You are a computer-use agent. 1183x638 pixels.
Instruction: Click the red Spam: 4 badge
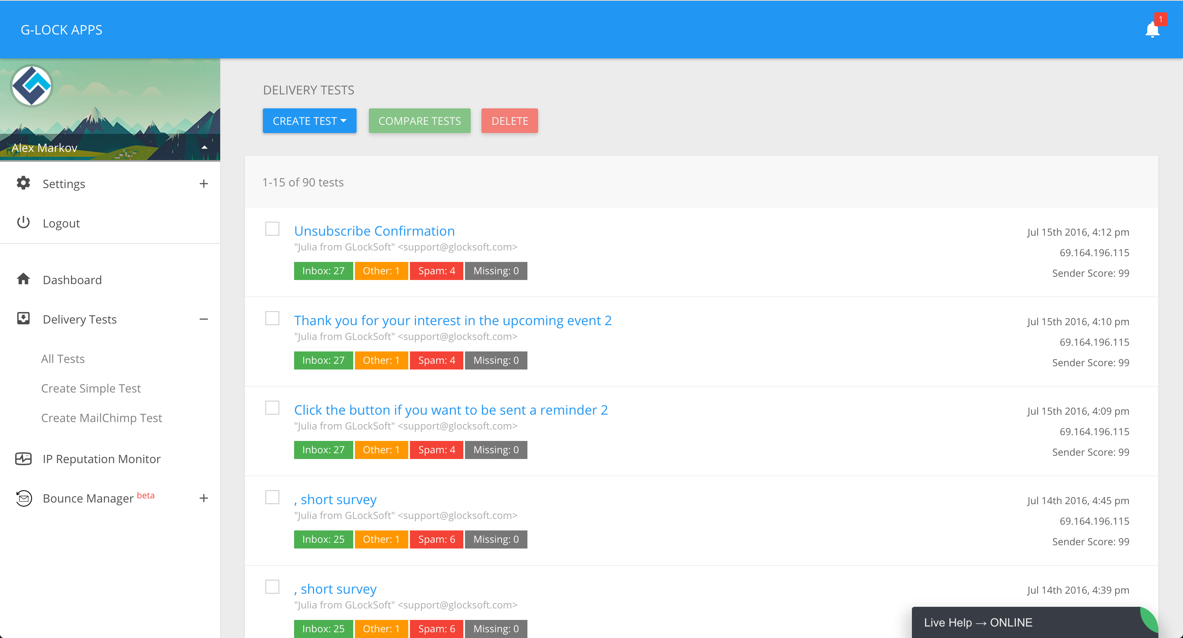pos(436,271)
